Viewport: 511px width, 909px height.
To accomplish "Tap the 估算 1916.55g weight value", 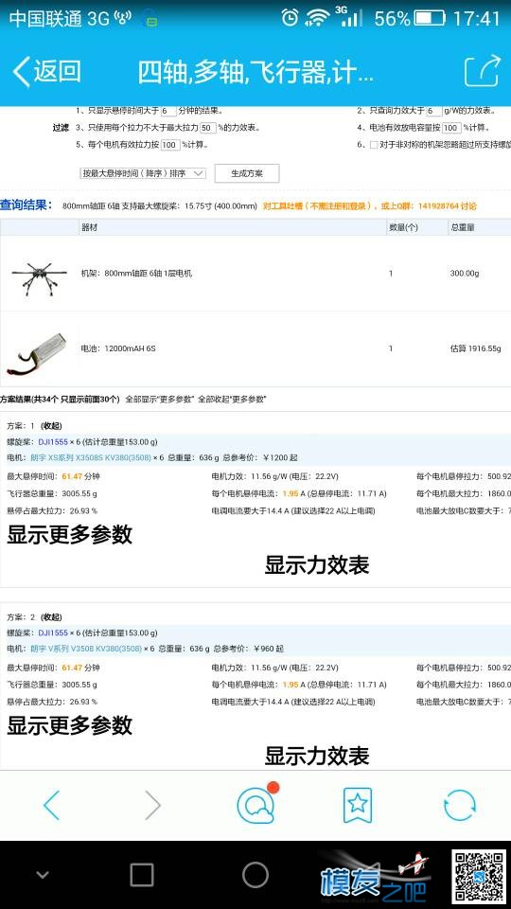I will tap(475, 349).
